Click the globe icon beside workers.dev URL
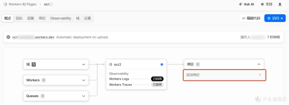Image resolution: width=289 pixels, height=105 pixels. point(8,37)
